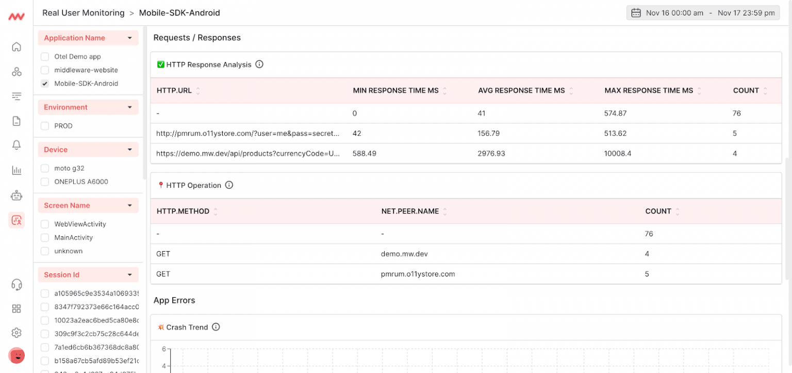Viewport: 792px width, 373px height.
Task: Click info icon beside Crash Trend
Action: coord(216,327)
